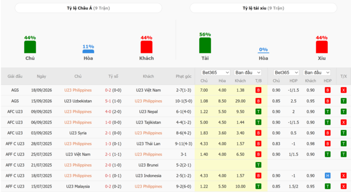Open the first Ban đầu odds dropdown
Image resolution: width=351 pixels, height=194 pixels.
pyautogui.click(x=248, y=73)
